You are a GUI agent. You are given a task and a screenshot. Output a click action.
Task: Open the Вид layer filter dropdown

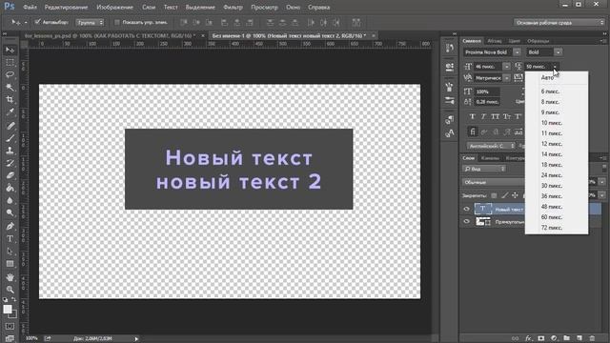pos(484,169)
